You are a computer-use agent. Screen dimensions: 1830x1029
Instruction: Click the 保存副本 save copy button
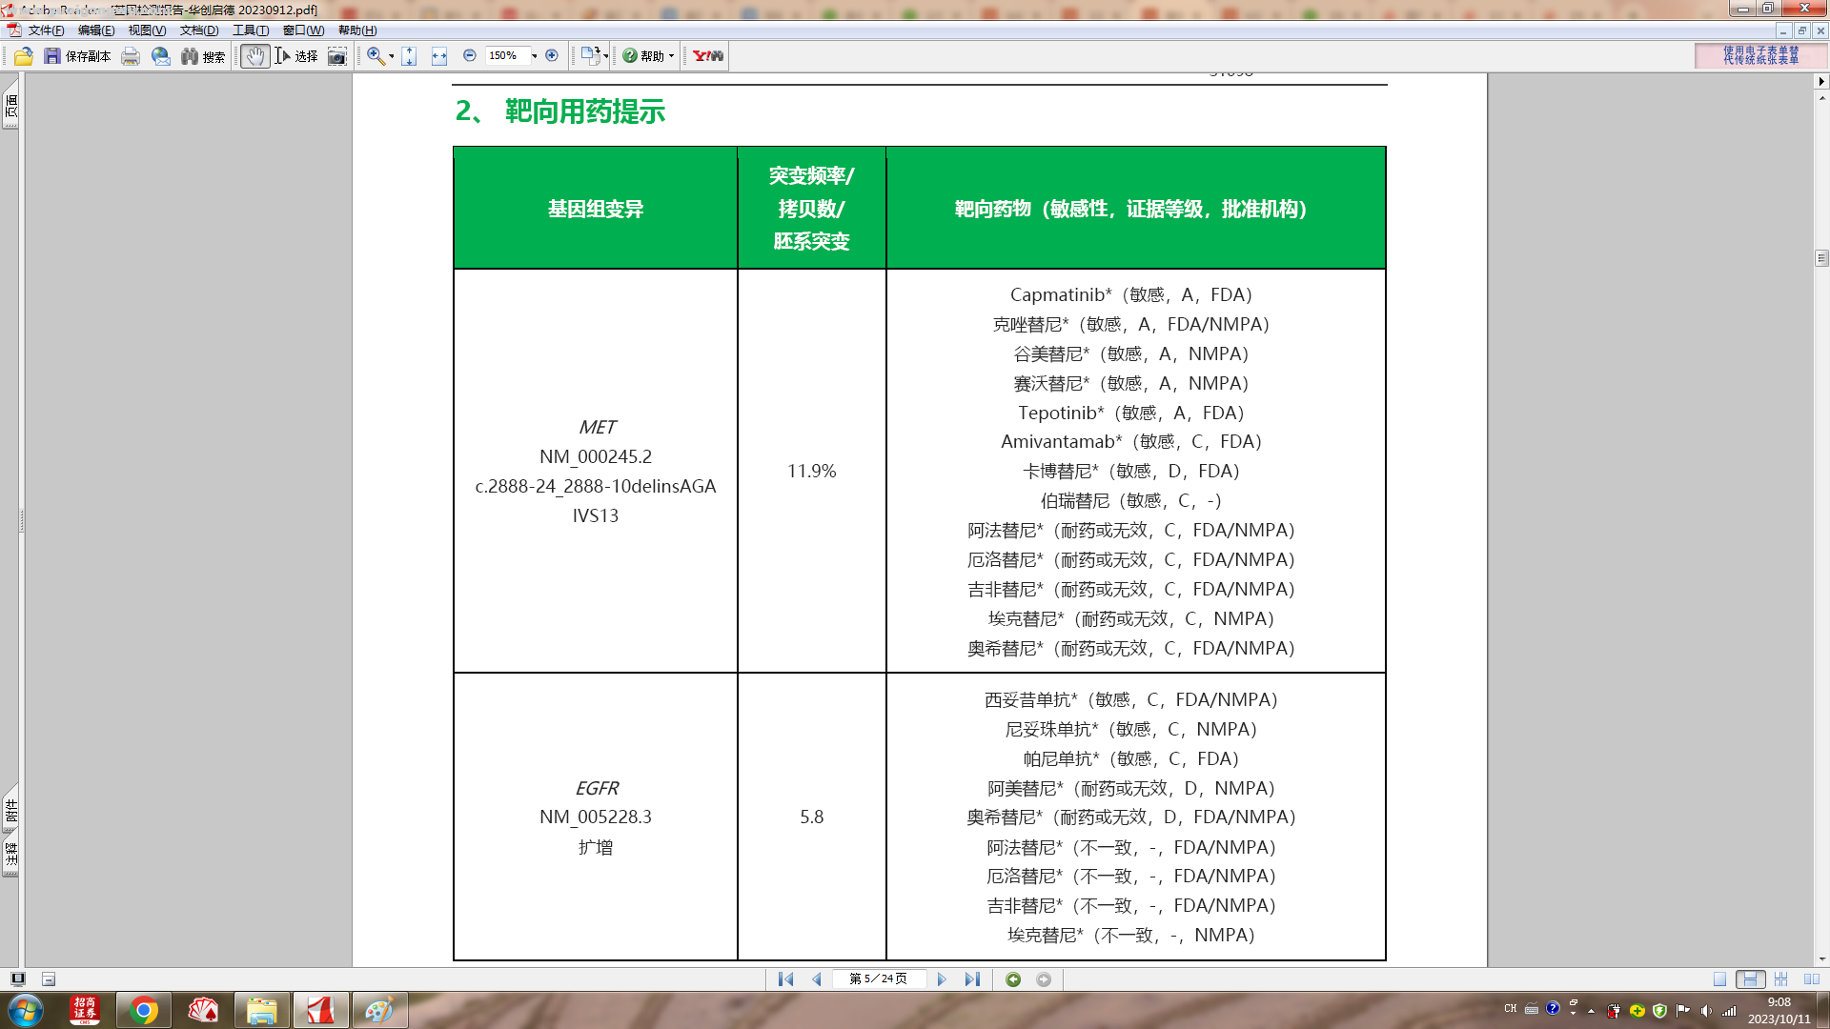tap(77, 56)
